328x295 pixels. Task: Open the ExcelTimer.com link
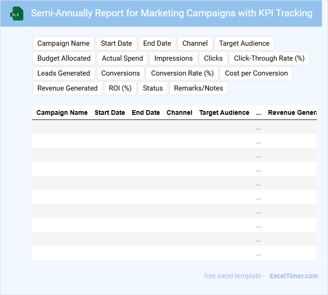[293, 276]
